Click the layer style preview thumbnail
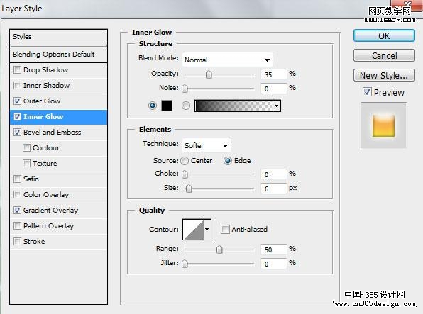The image size is (423, 314). pos(383,125)
